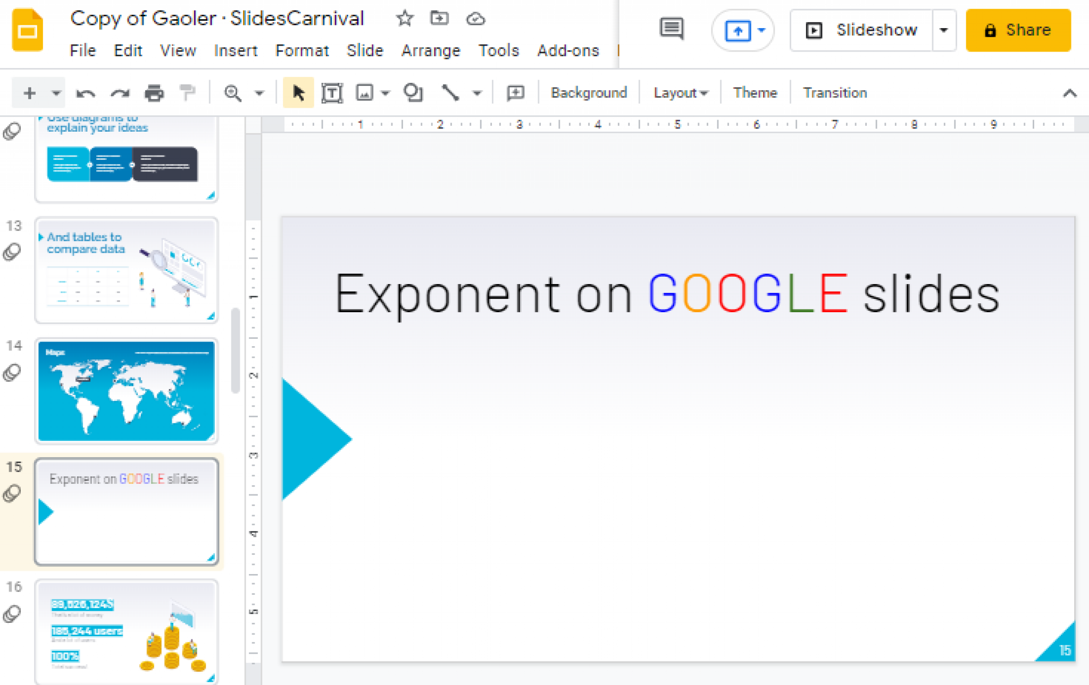Open the Add-ons menu

pos(568,50)
